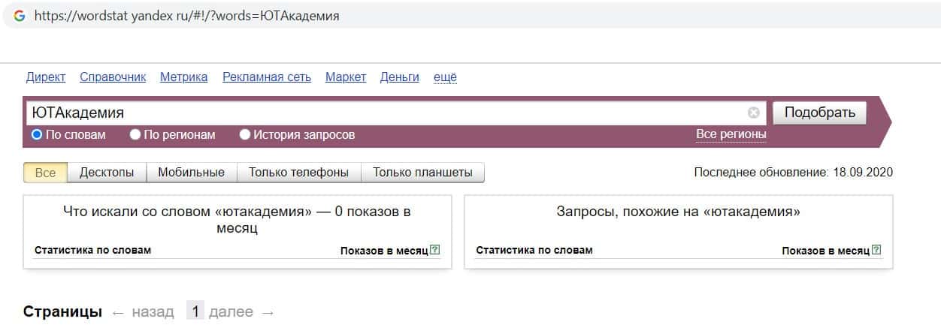Select the "По регионам" radio option
941x334 pixels.
pos(135,135)
